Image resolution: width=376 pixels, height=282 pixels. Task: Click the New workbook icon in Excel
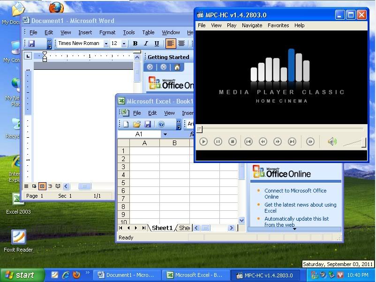click(x=126, y=124)
